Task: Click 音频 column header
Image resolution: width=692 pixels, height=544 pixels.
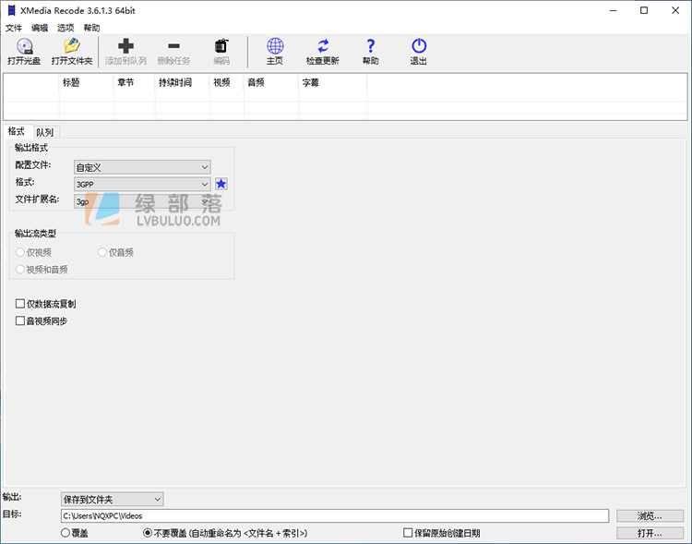Action: 271,82
